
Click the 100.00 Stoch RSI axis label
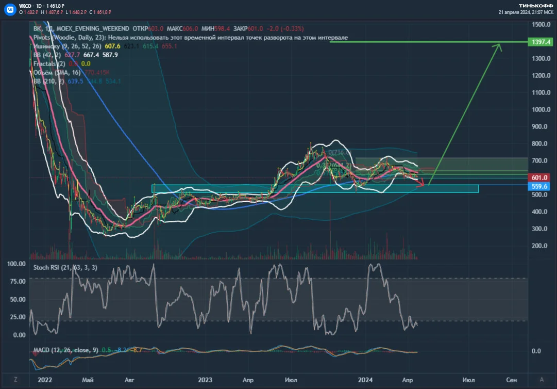[x=16, y=264]
